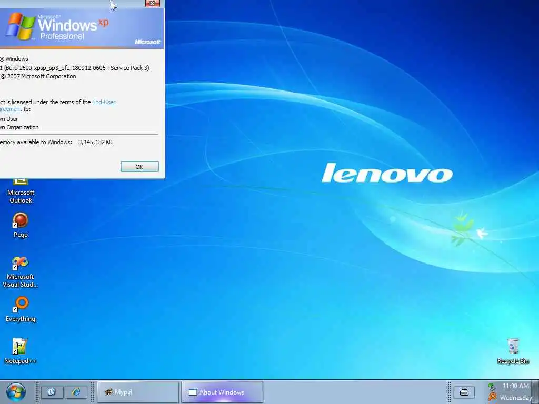Open the End-User license link
This screenshot has height=404, width=539.
(104, 102)
